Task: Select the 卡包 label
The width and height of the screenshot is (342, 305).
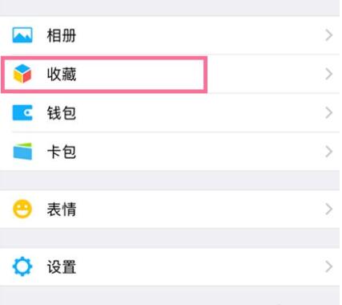Action: click(62, 152)
